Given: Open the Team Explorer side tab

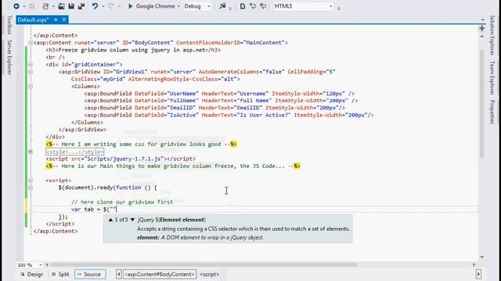Looking at the screenshot, I should click(492, 78).
